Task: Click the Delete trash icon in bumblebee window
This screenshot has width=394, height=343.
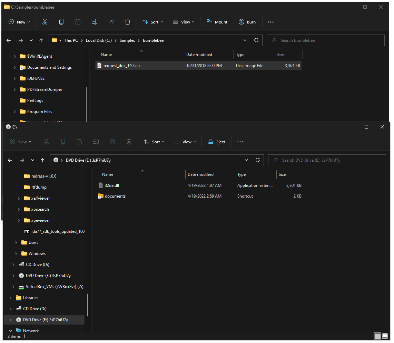Action: [128, 22]
